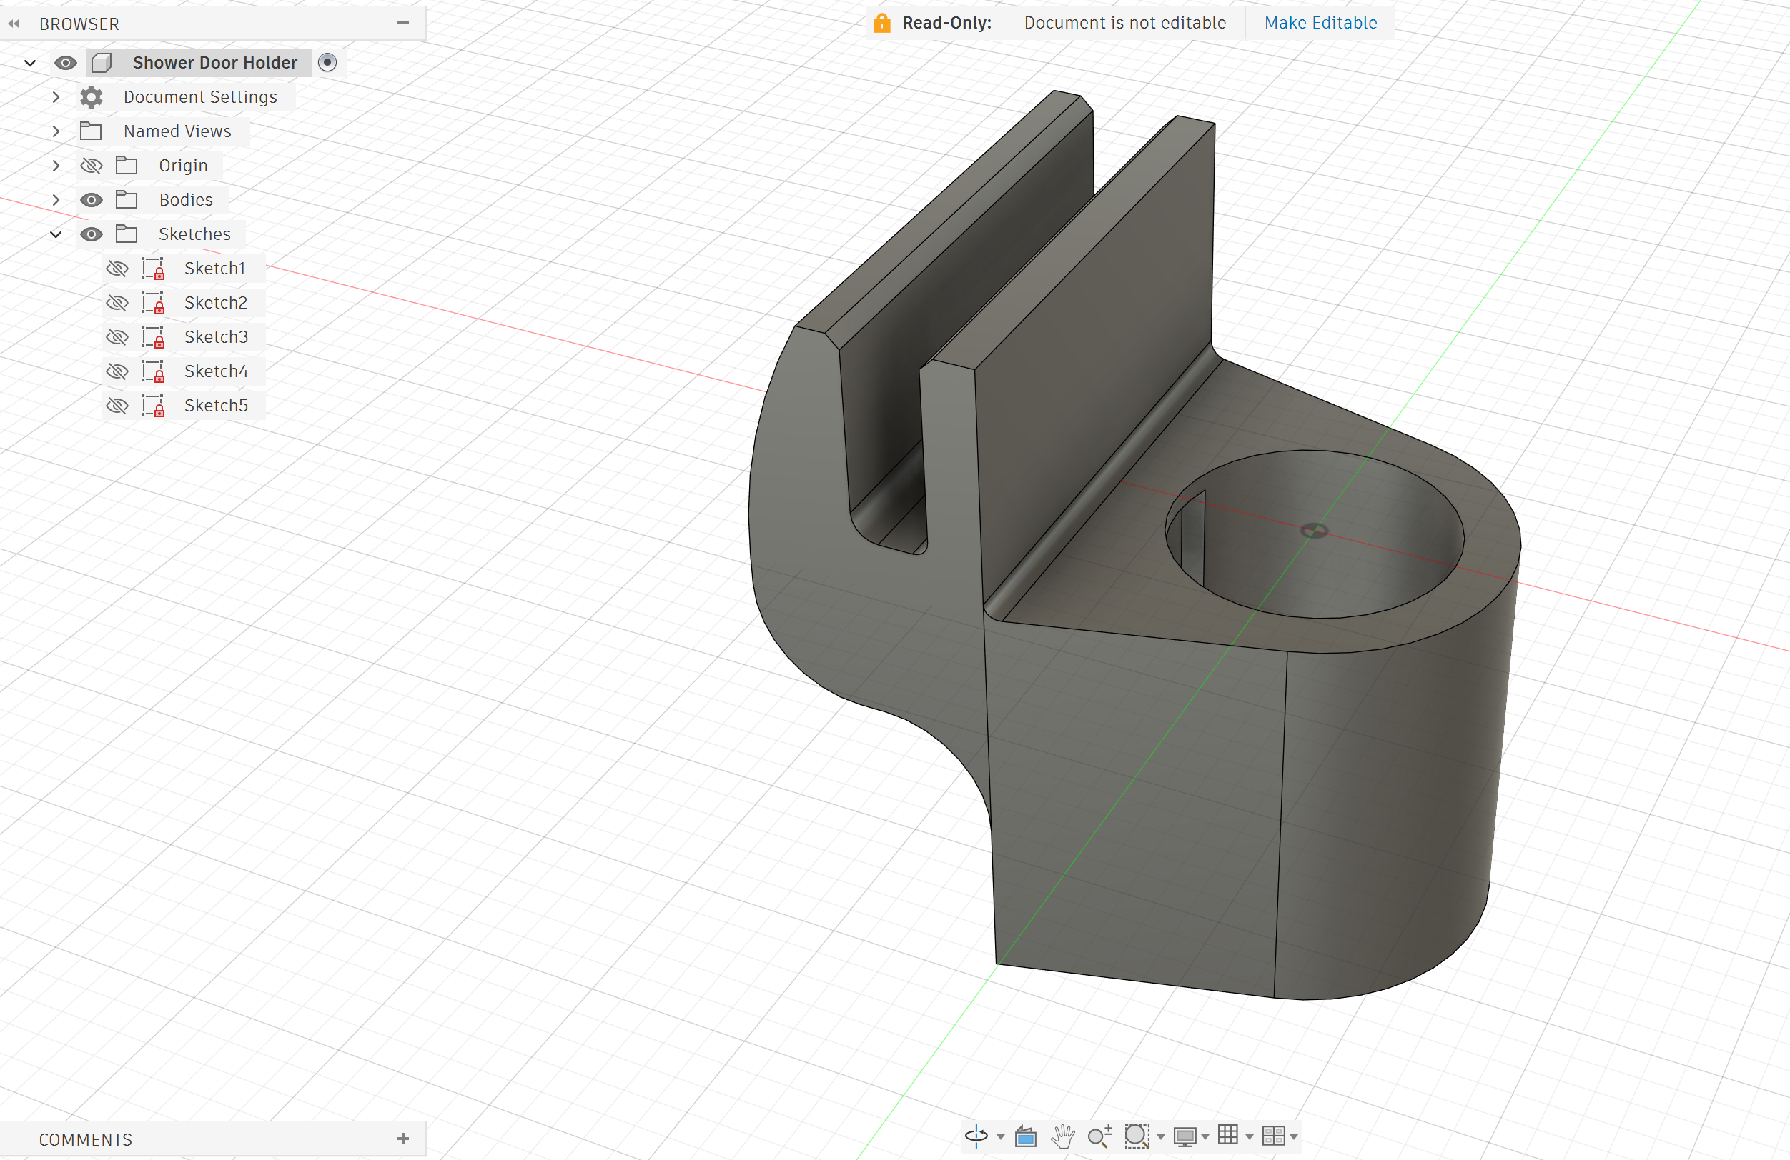Screen dimensions: 1790x1160
Task: Click the Origin folder icon
Action: tap(127, 165)
